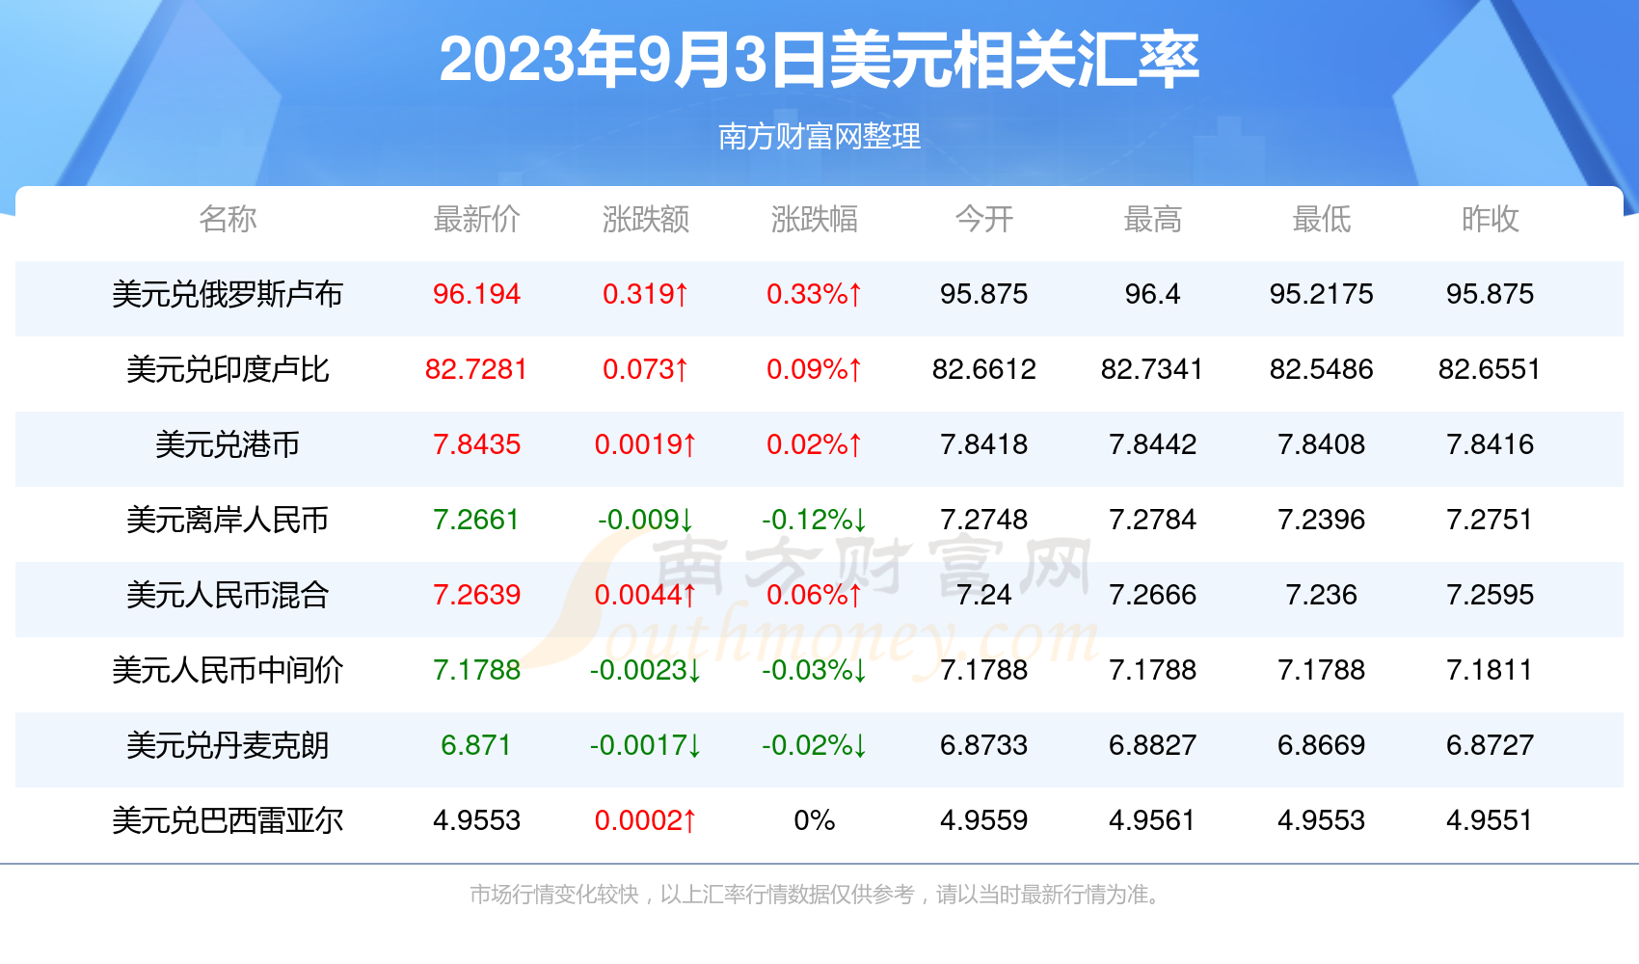Viewport: 1639px width, 964px height.
Task: Select the 今开 column header
Action: [983, 219]
